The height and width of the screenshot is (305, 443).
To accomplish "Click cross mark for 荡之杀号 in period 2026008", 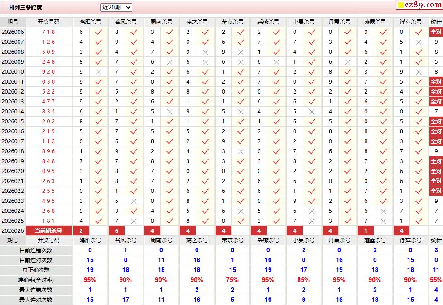I will [x=205, y=52].
